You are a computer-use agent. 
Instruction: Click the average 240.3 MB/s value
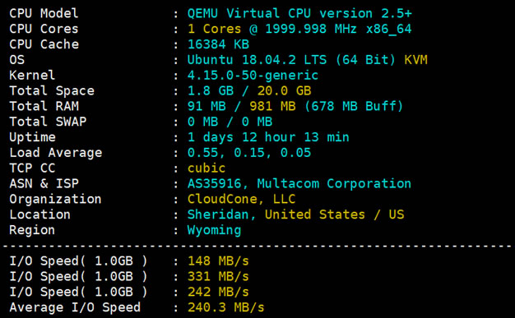click(225, 307)
